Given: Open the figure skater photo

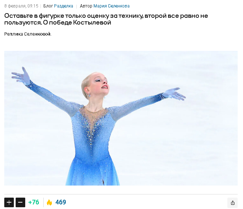Looking at the screenshot, I should coord(121,118).
